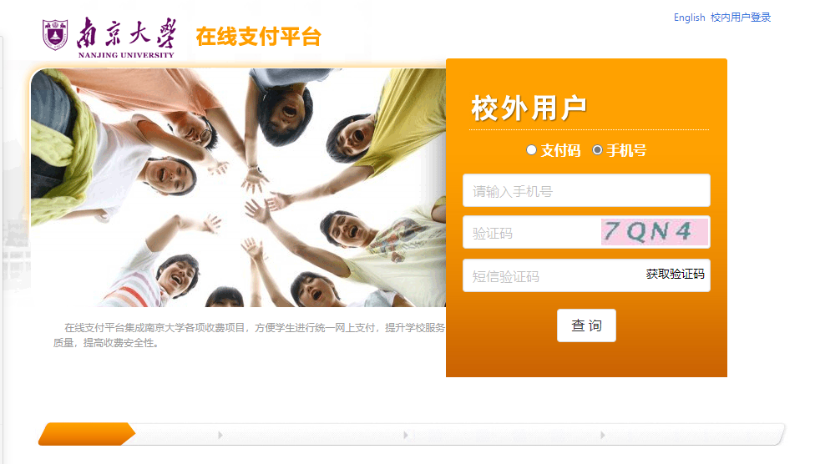The width and height of the screenshot is (815, 464).
Task: Focus the 请输入手机号 phone input
Action: pyautogui.click(x=586, y=191)
